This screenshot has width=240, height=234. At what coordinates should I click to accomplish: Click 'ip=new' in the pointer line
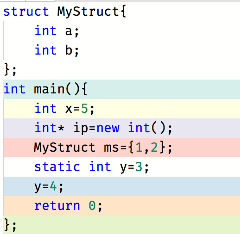96,128
